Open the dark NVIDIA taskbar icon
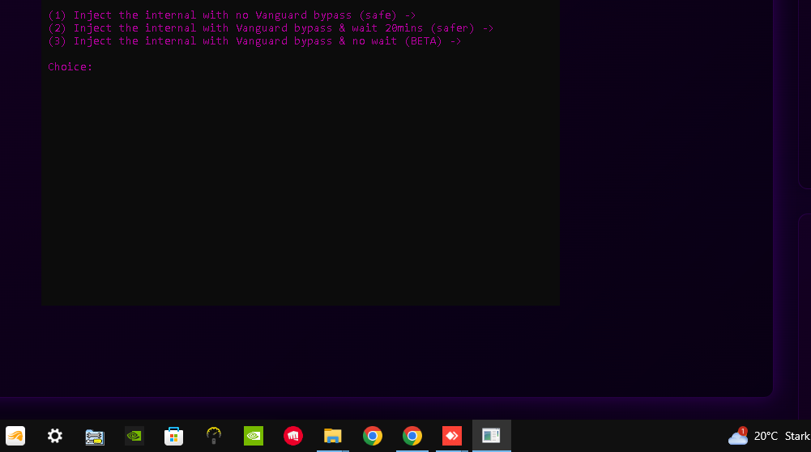This screenshot has height=452, width=811. 134,436
